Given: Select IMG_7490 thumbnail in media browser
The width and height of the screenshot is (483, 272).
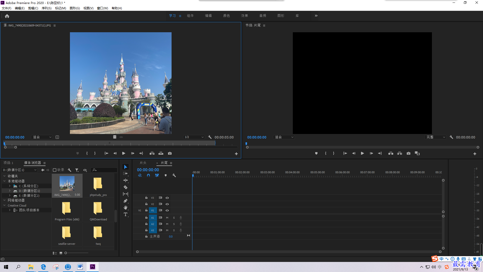Looking at the screenshot, I should click(x=67, y=186).
